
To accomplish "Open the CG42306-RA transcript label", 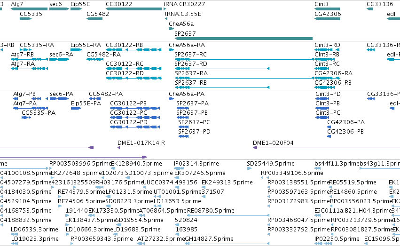I will (334, 73).
